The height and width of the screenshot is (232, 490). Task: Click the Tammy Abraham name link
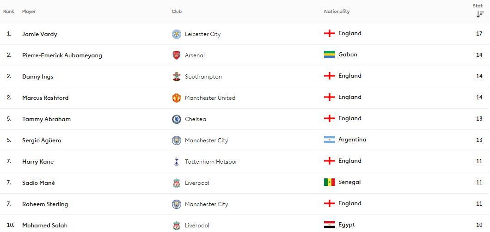click(47, 119)
